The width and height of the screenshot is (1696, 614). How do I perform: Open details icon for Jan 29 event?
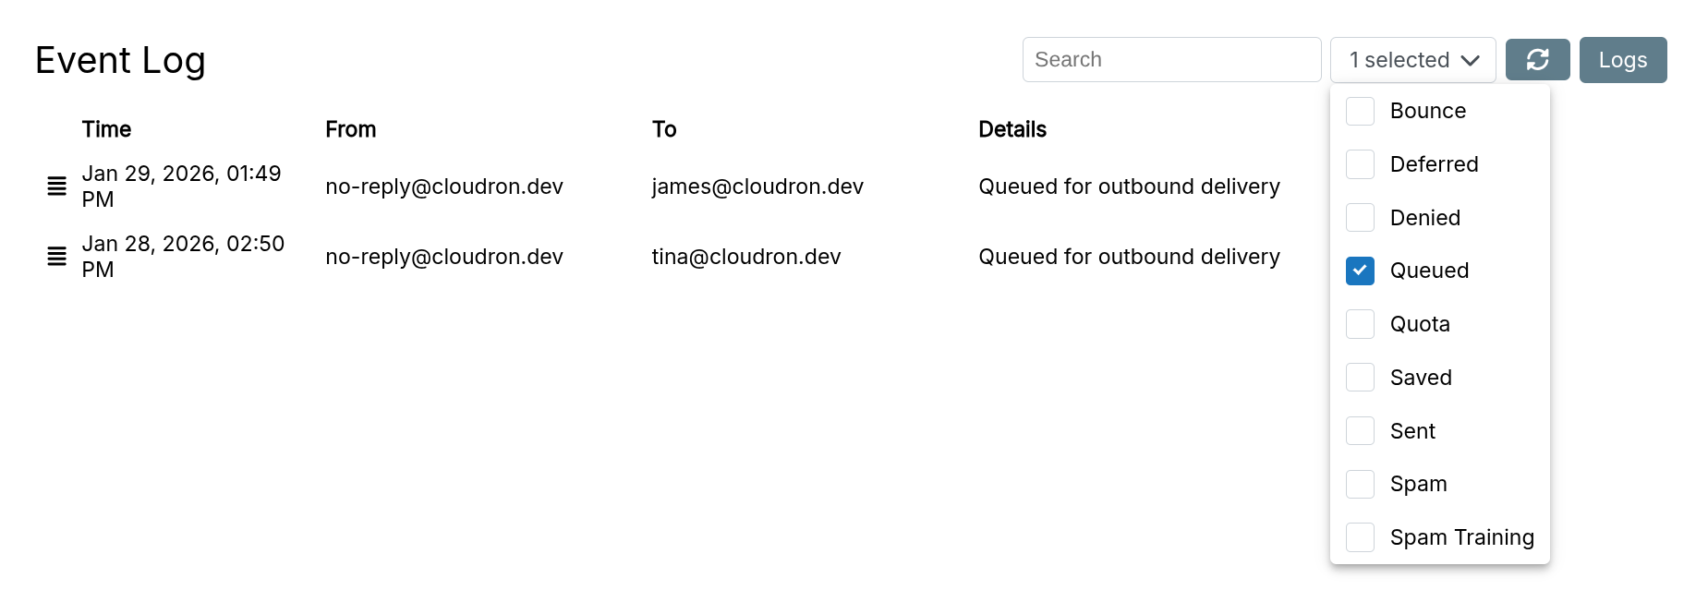pyautogui.click(x=57, y=187)
